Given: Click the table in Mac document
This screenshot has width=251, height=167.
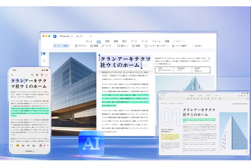Looking at the screenshot, I should pyautogui.click(x=183, y=70).
